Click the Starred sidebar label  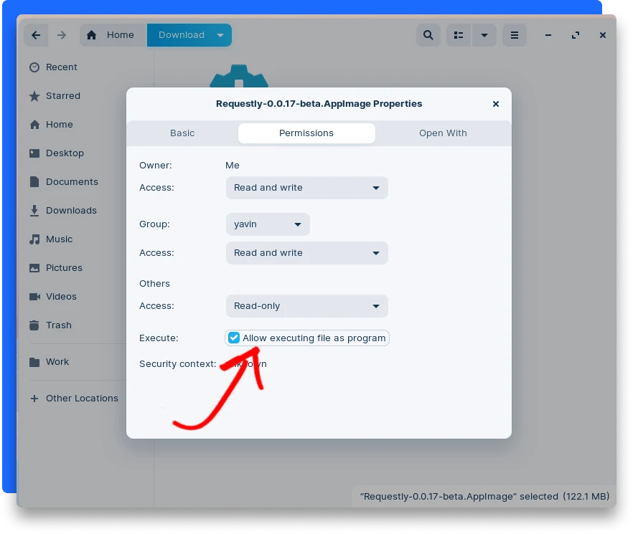click(x=63, y=96)
